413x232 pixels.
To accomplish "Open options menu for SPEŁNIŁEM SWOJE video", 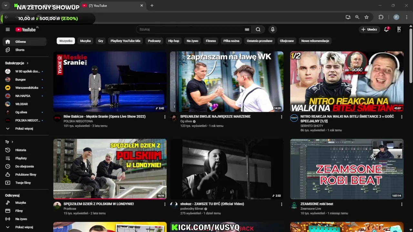I will tap(281, 117).
